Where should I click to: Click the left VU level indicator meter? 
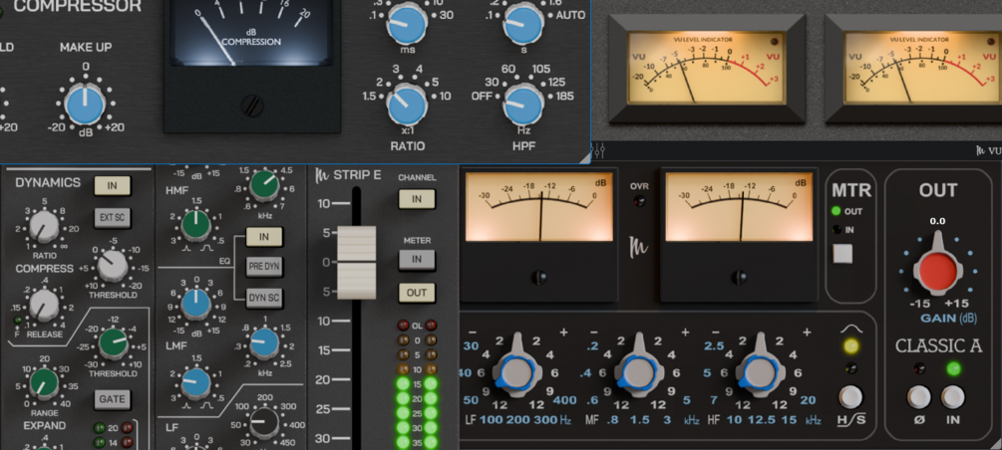tap(706, 69)
